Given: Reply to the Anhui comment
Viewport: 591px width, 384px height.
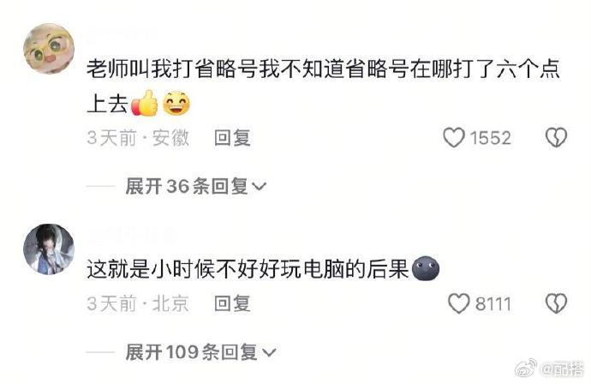Looking at the screenshot, I should 232,138.
